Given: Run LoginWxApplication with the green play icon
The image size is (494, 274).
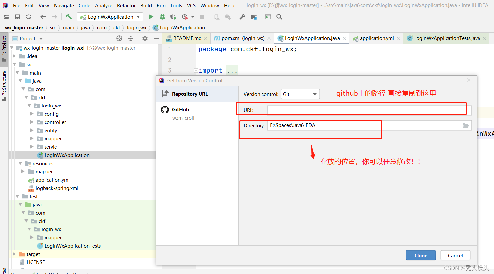Looking at the screenshot, I should (151, 17).
